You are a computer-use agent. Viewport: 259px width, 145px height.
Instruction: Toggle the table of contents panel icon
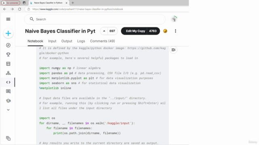[173, 50]
